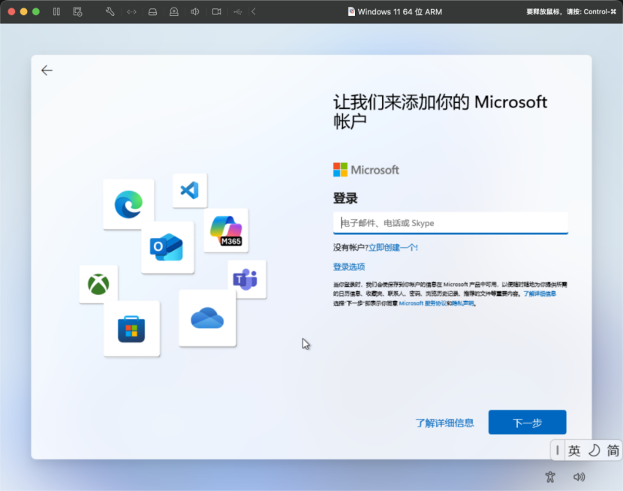Pause the virtual machine
The width and height of the screenshot is (623, 491).
click(x=56, y=11)
